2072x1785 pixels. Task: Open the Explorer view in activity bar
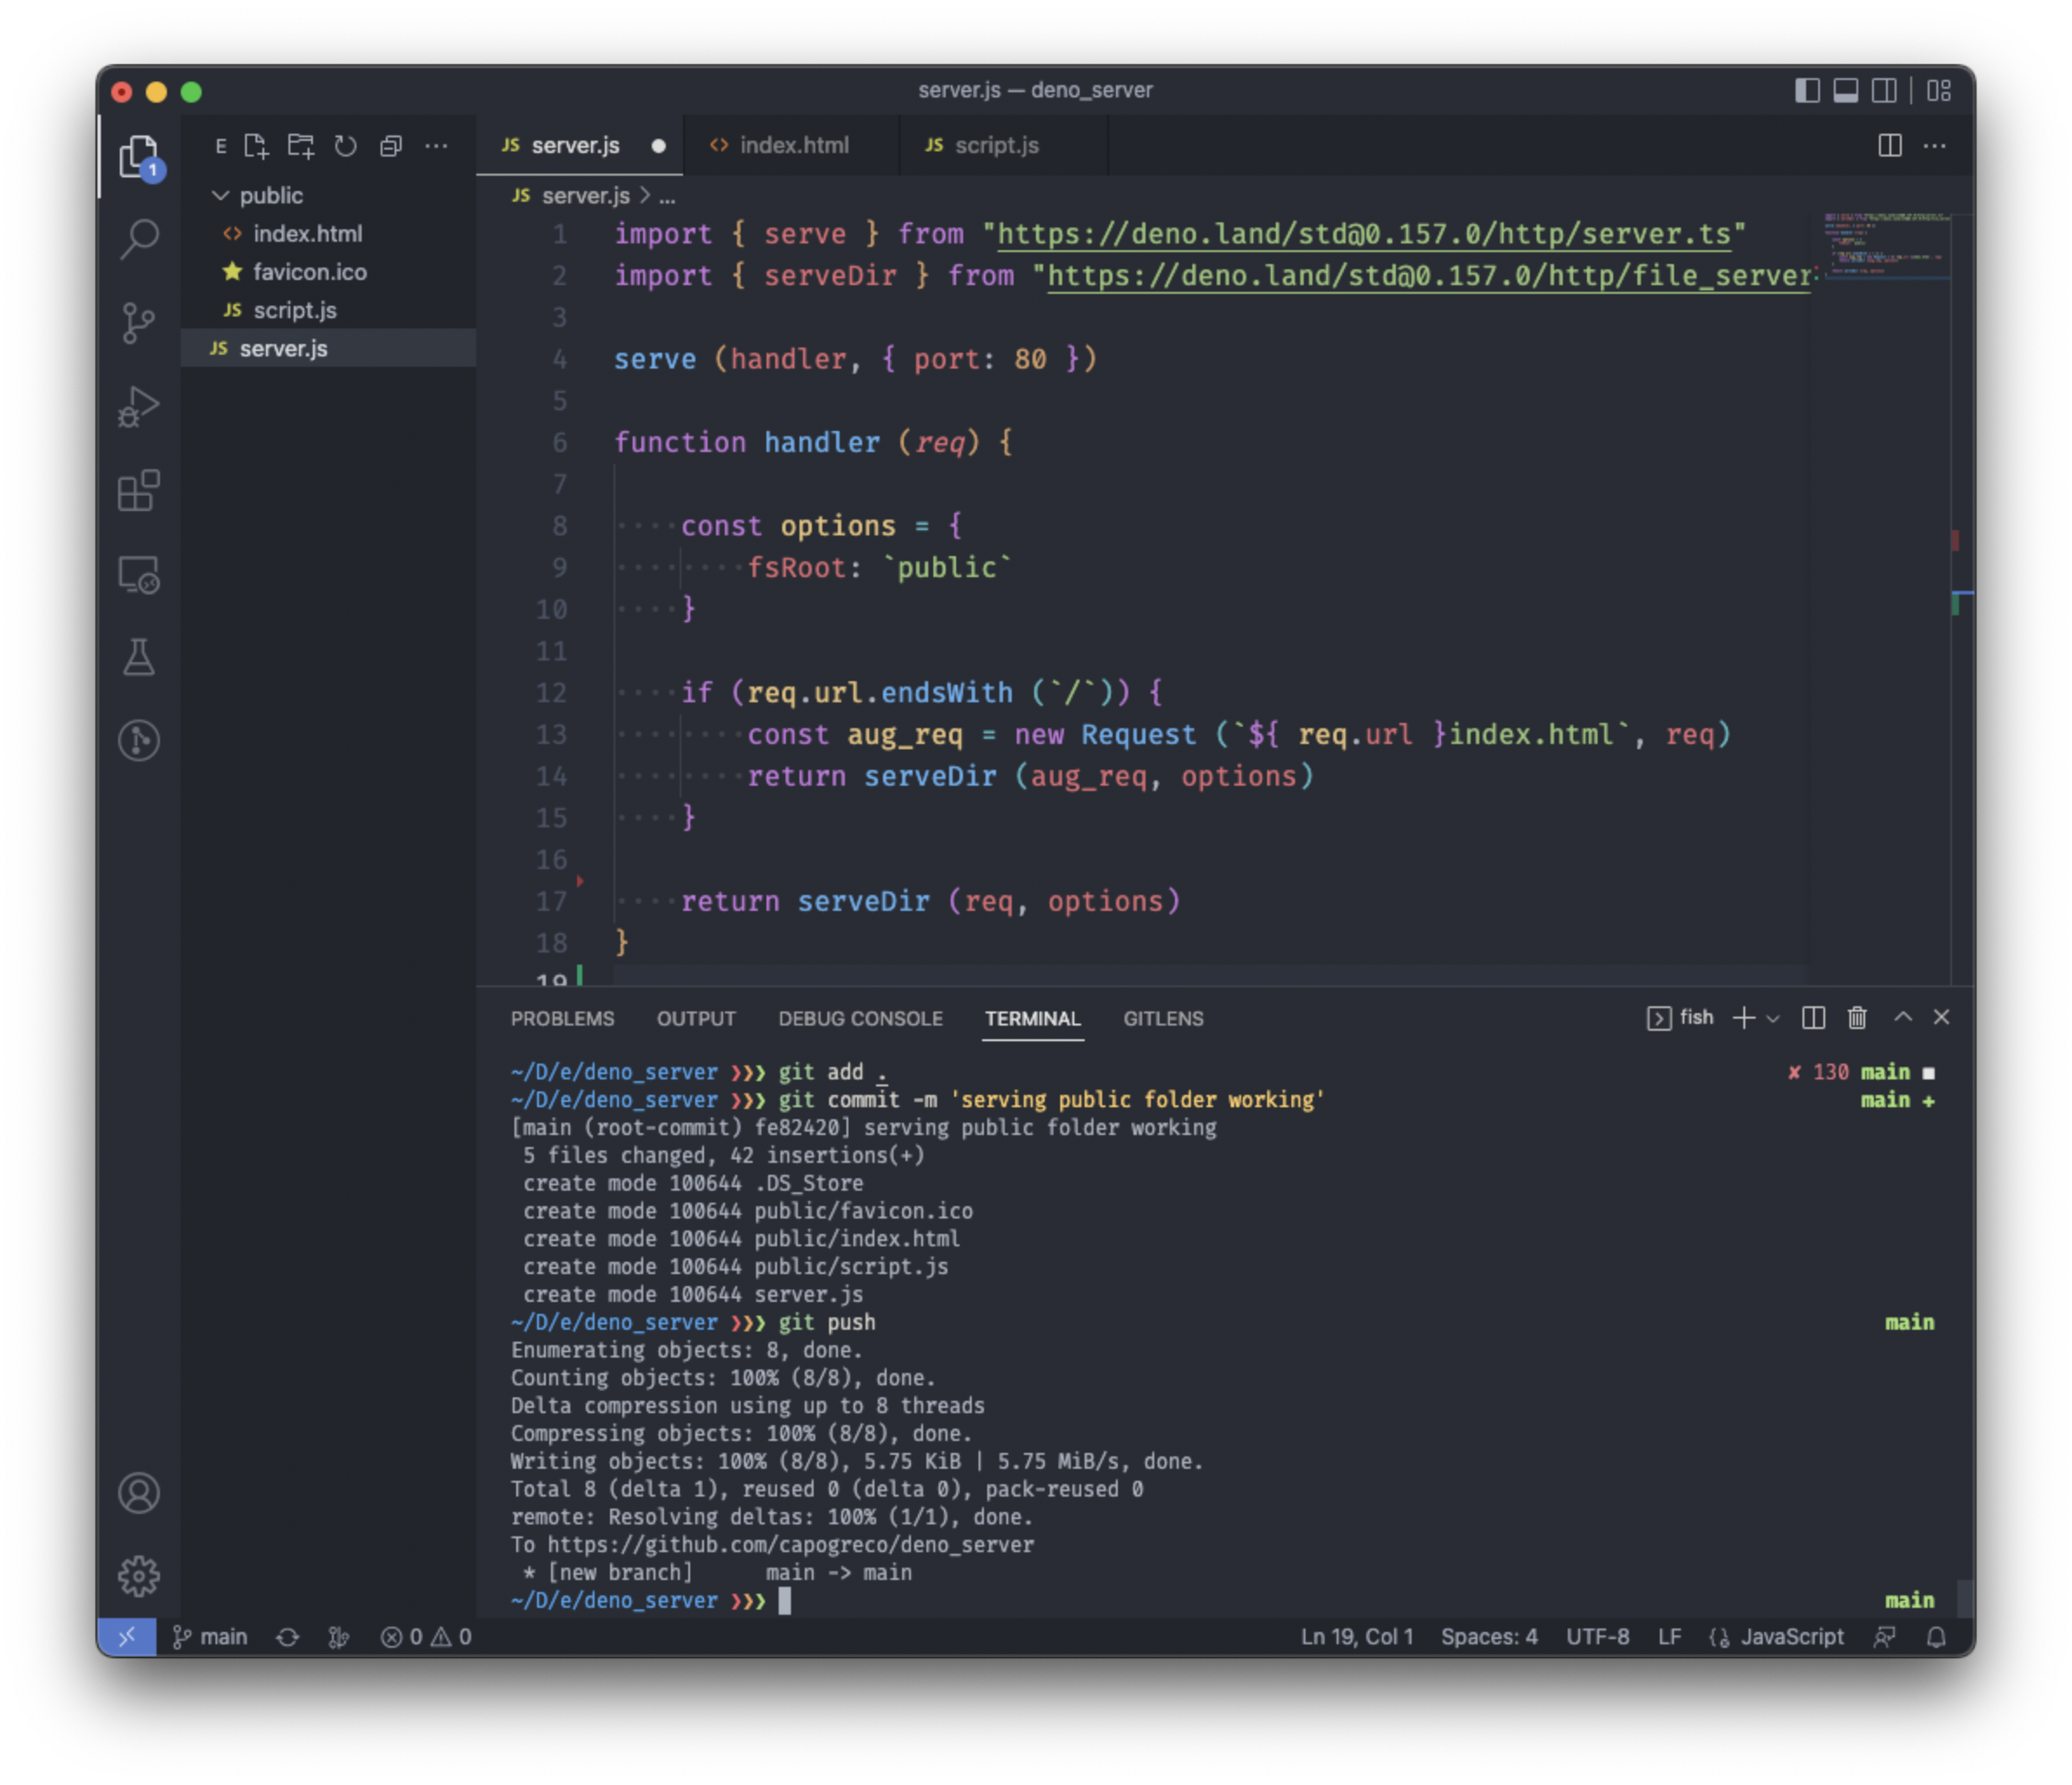pos(139,157)
